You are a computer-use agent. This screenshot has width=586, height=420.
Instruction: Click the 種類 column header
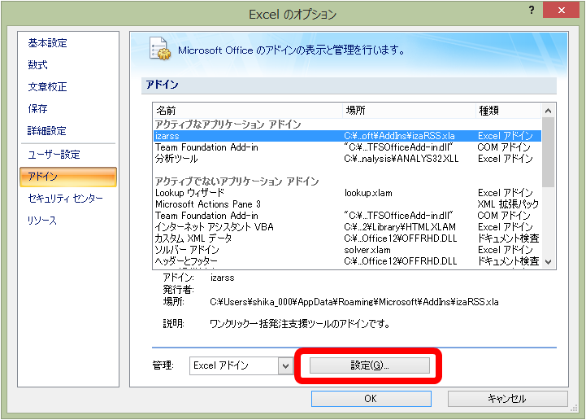click(x=509, y=111)
